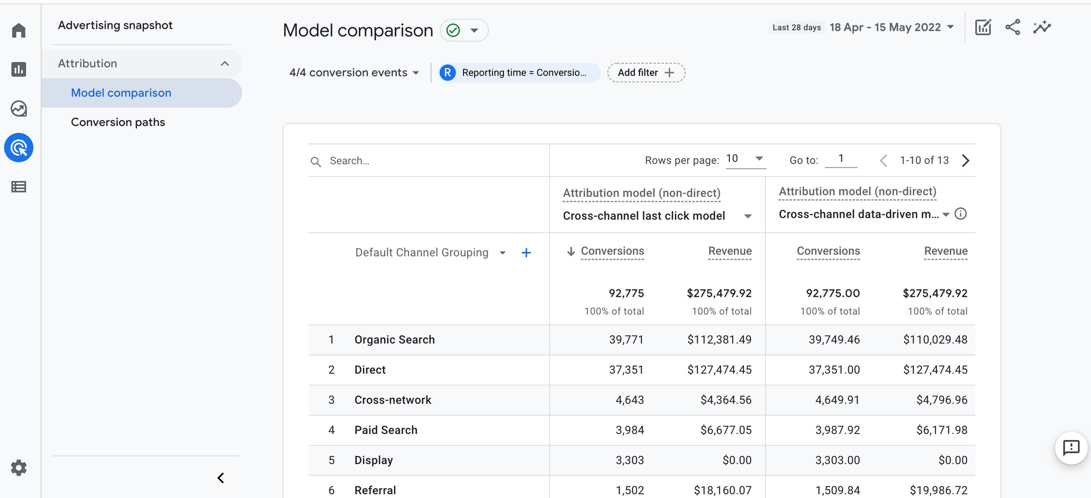1091x498 pixels.
Task: Open the feedback chat icon
Action: click(1071, 448)
